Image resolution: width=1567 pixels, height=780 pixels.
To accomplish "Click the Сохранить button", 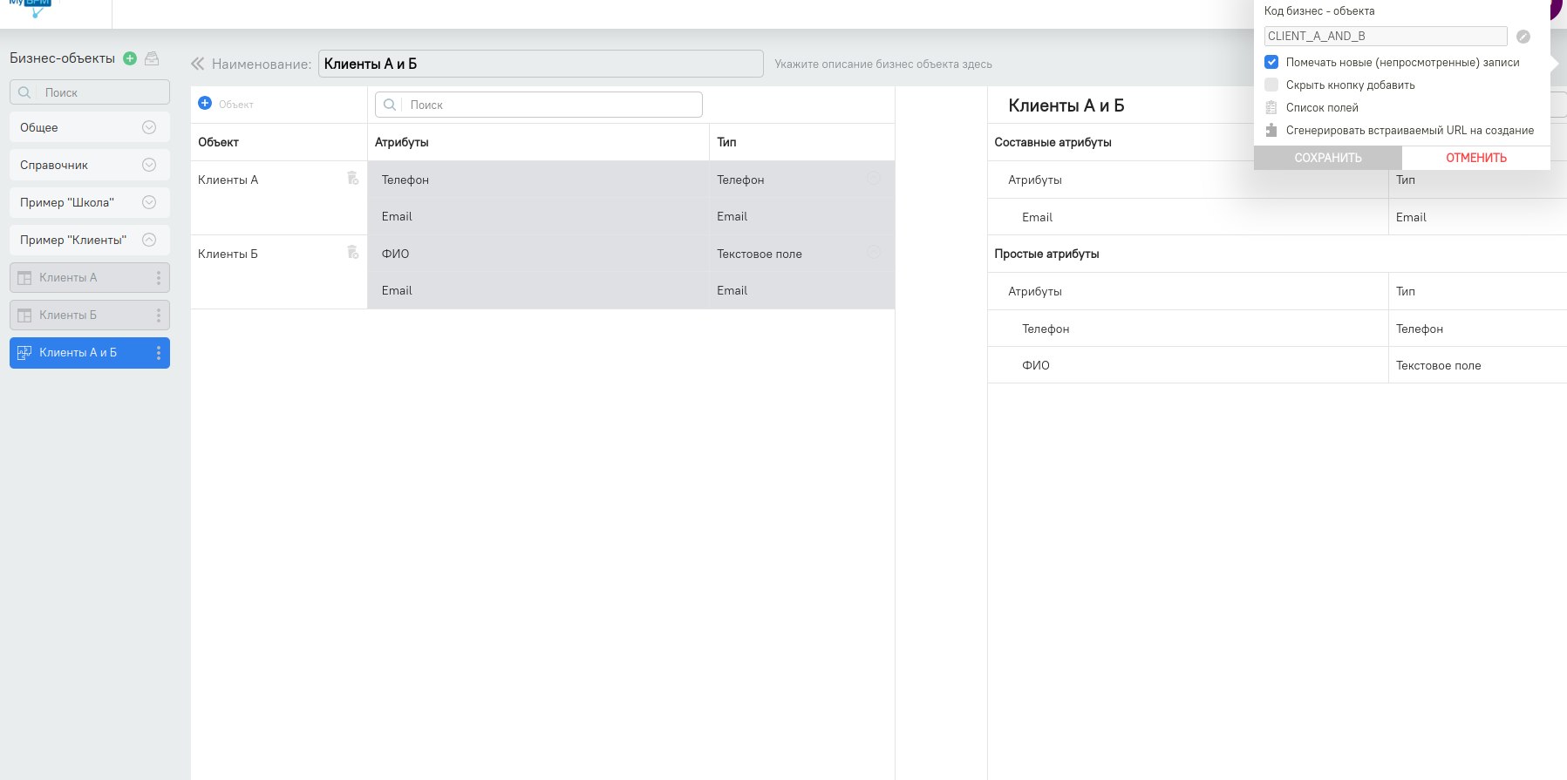I will [1327, 158].
